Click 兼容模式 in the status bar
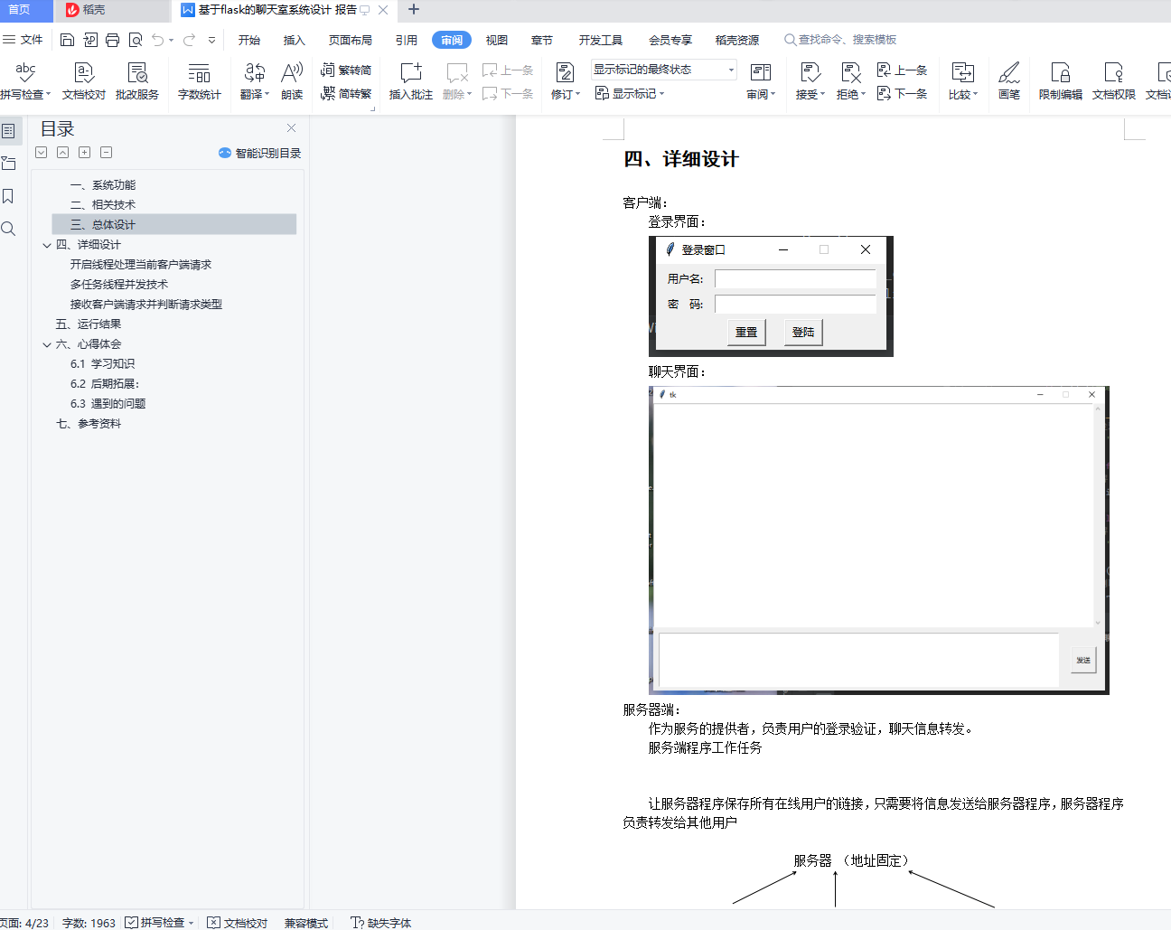The width and height of the screenshot is (1171, 930). coord(306,923)
